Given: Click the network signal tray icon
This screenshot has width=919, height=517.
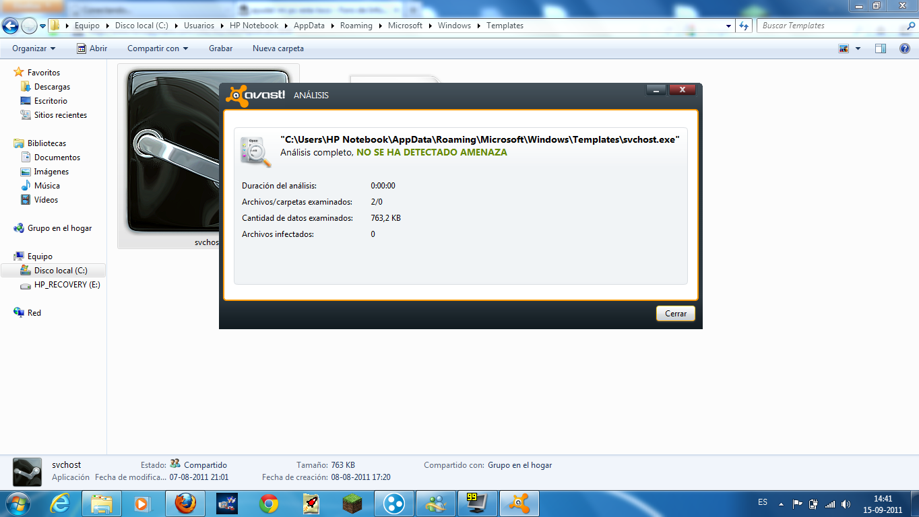Looking at the screenshot, I should tap(829, 504).
